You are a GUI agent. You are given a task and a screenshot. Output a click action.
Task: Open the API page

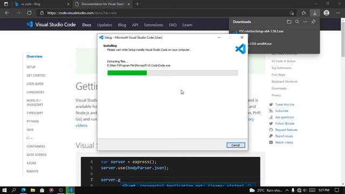pos(135,25)
